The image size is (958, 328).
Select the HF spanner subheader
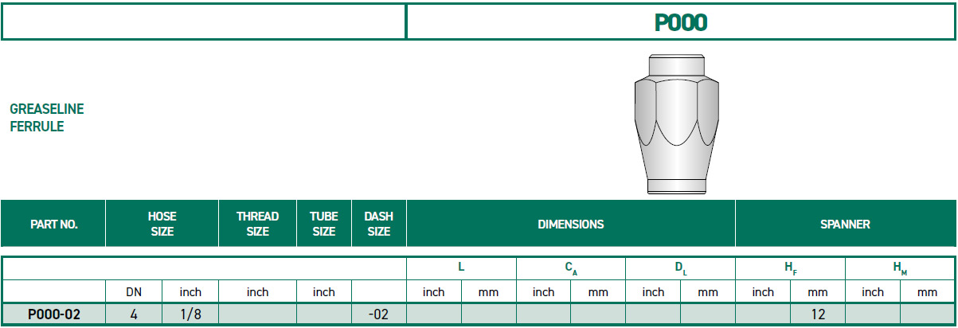coord(790,269)
